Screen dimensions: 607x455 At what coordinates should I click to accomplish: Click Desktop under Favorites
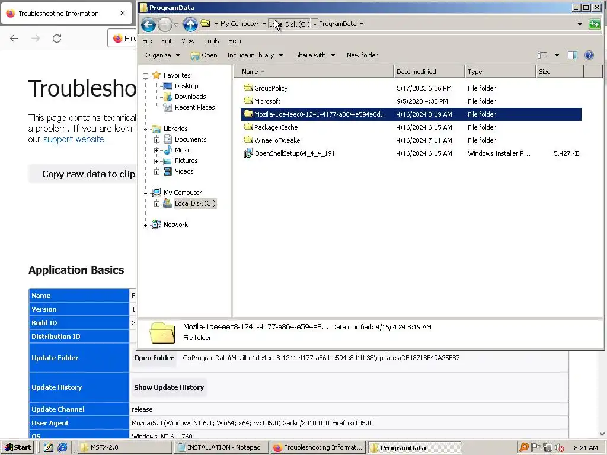[x=186, y=86]
